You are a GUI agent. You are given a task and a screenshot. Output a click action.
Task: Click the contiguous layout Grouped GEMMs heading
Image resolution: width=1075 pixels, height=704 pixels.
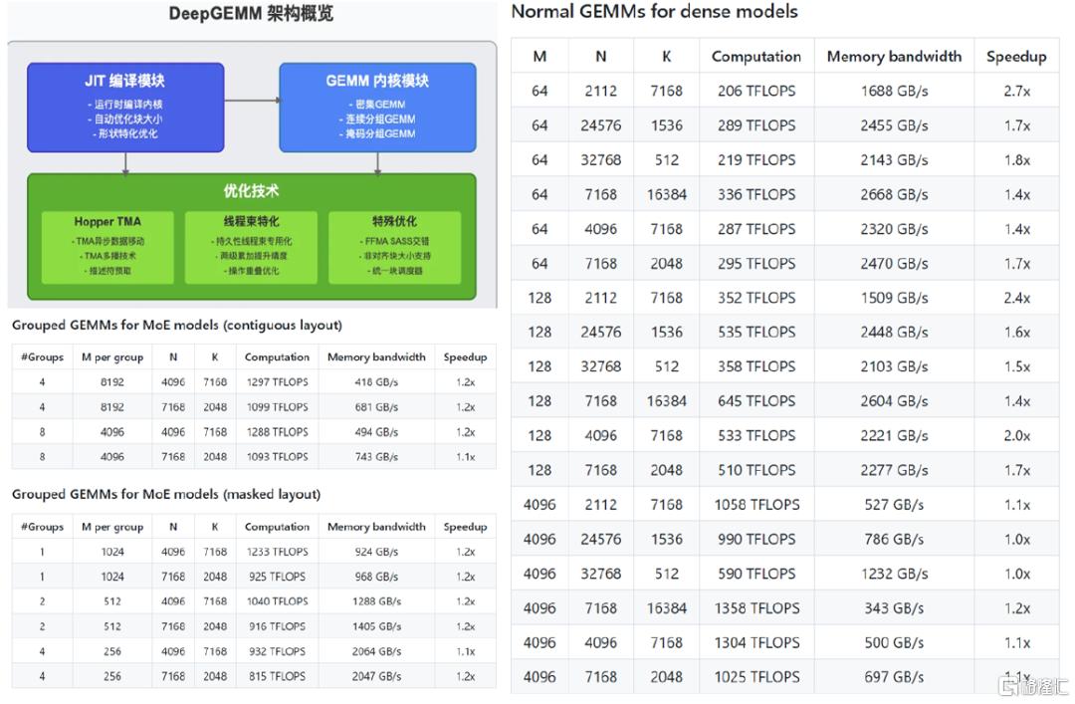click(x=177, y=325)
